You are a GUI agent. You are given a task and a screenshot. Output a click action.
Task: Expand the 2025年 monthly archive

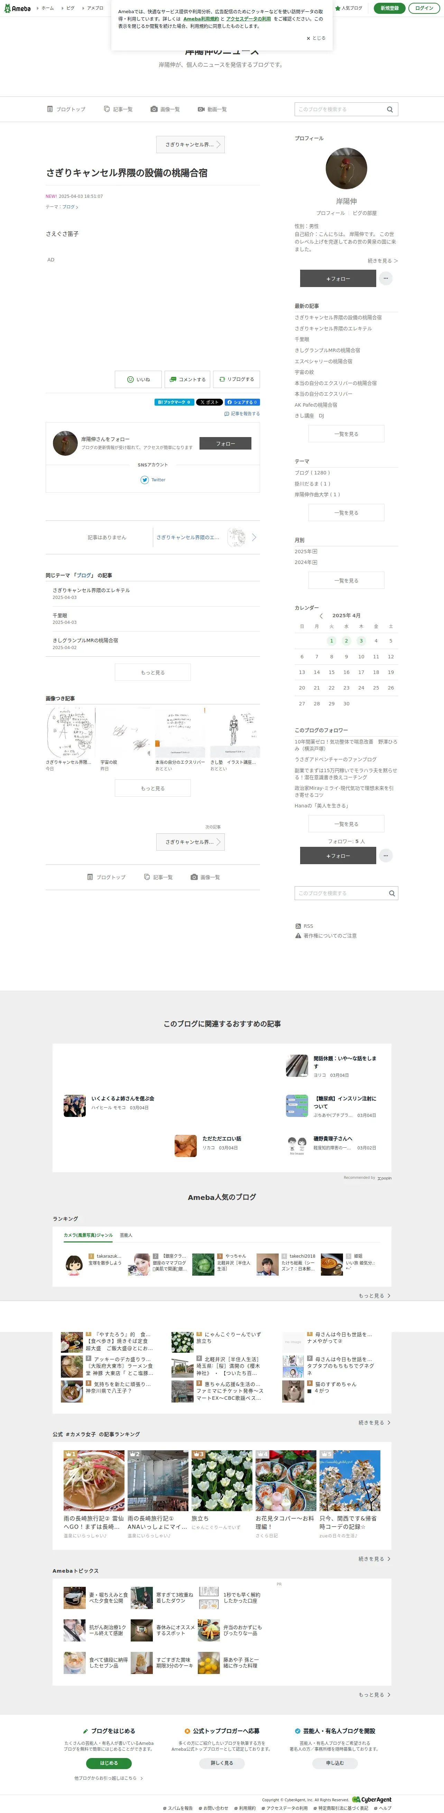[x=306, y=552]
